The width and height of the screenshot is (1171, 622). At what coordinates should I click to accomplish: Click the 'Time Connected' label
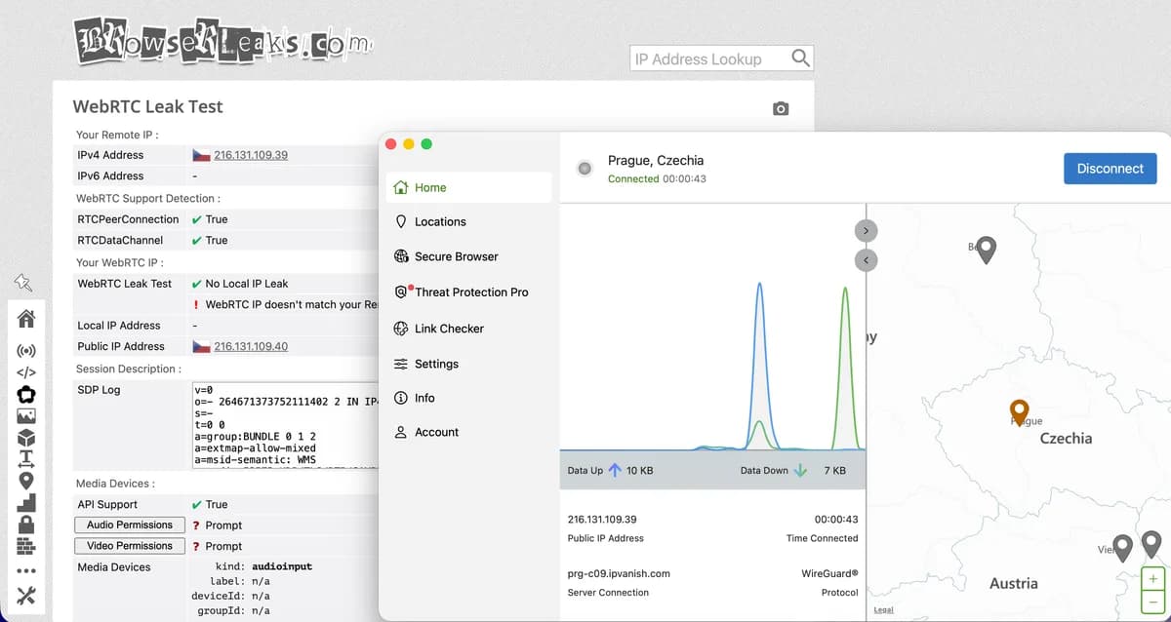pos(823,538)
